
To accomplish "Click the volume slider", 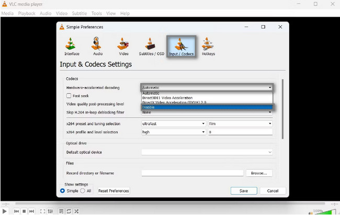I will point(325,212).
